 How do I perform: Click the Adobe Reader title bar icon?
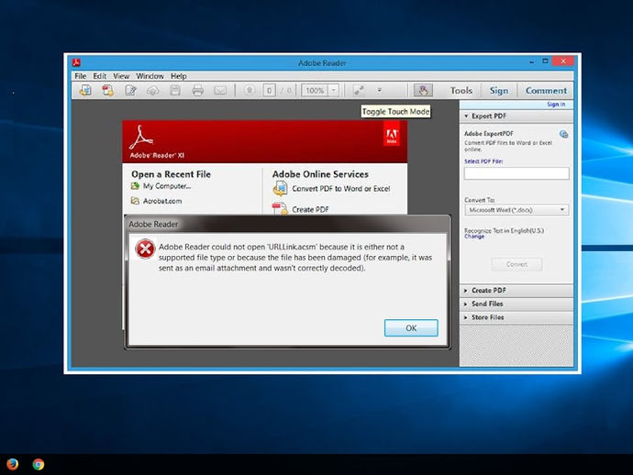point(76,62)
